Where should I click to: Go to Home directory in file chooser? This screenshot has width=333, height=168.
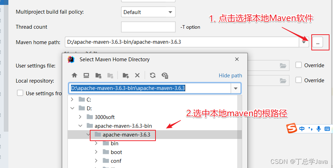74,75
